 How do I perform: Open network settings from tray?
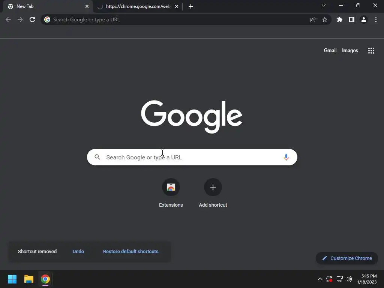[339, 279]
